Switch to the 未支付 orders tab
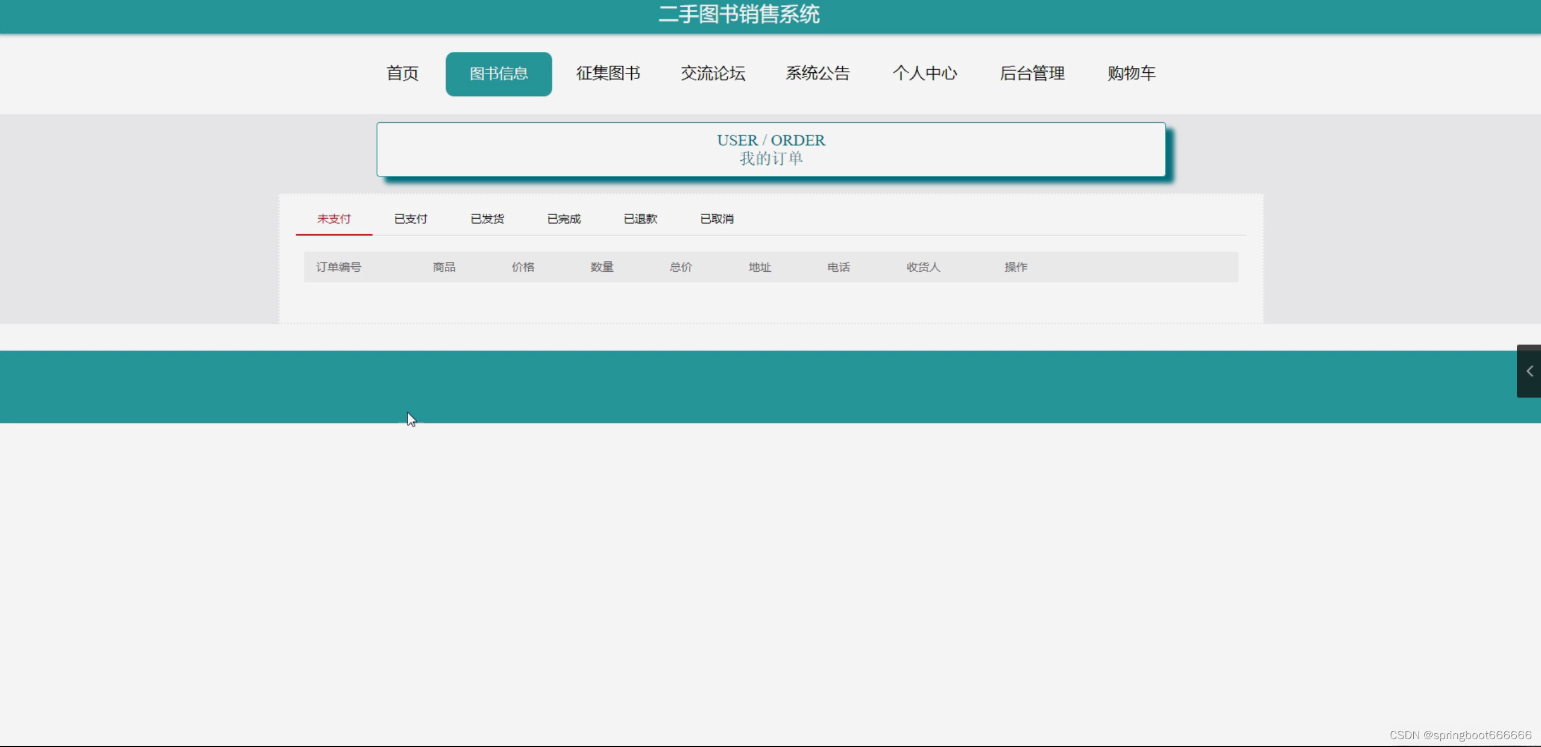Image resolution: width=1541 pixels, height=747 pixels. pos(333,219)
